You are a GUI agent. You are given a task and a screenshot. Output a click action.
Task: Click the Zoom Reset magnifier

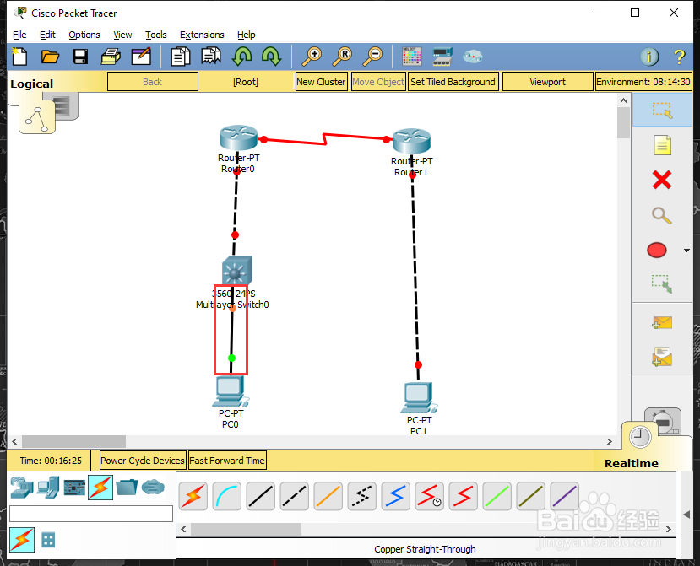point(342,57)
